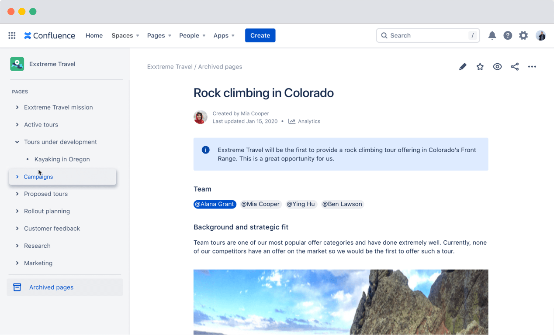This screenshot has height=335, width=554.
Task: Open the Share icon
Action: coord(515,67)
